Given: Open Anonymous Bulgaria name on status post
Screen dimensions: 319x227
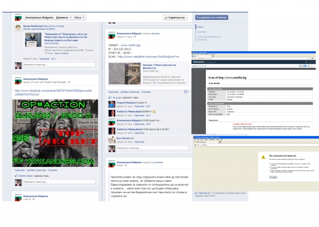Looking at the screenshot, I should [x=129, y=162].
